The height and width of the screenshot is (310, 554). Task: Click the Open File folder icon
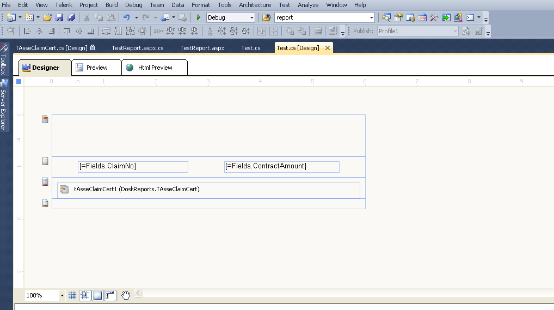tap(47, 17)
